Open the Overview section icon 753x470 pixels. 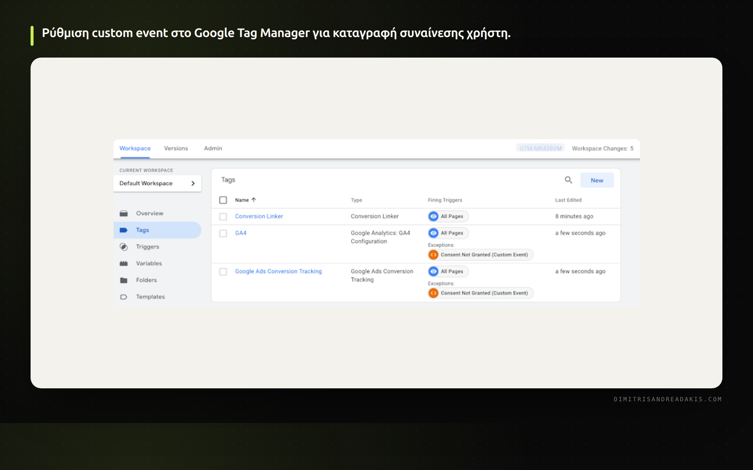124,213
